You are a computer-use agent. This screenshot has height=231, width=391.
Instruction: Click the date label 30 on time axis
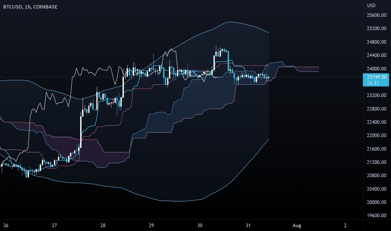pos(200,226)
